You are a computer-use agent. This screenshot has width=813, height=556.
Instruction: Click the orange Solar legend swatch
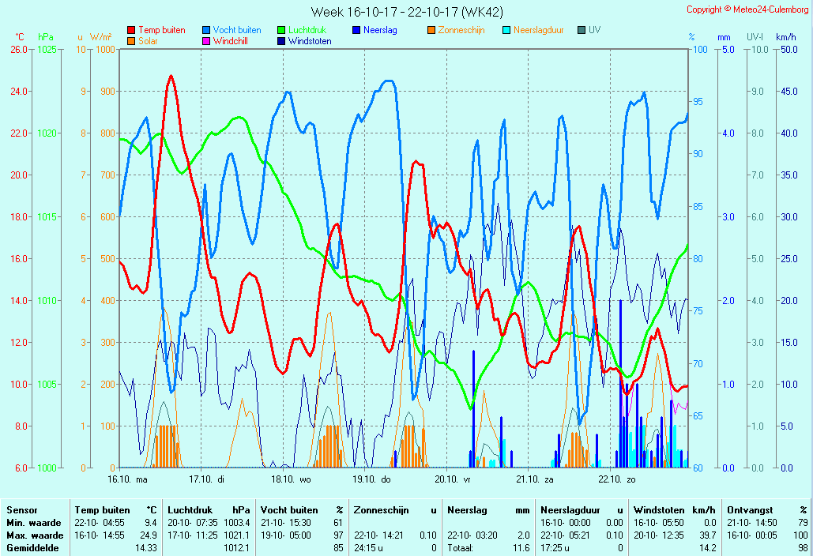(x=131, y=41)
